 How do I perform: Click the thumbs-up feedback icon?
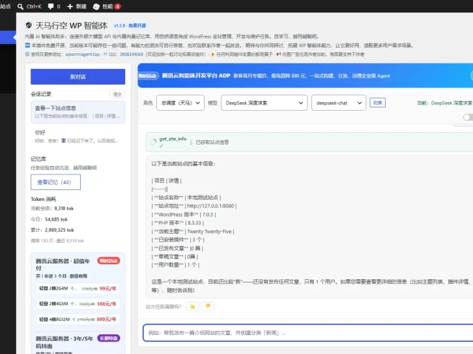pyautogui.click(x=192, y=306)
